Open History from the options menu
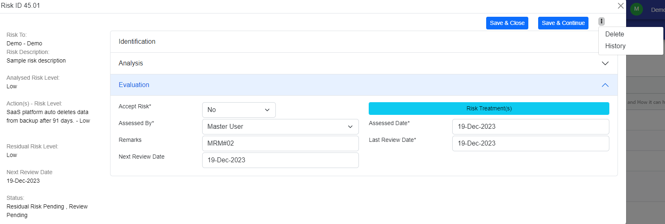 coord(615,46)
